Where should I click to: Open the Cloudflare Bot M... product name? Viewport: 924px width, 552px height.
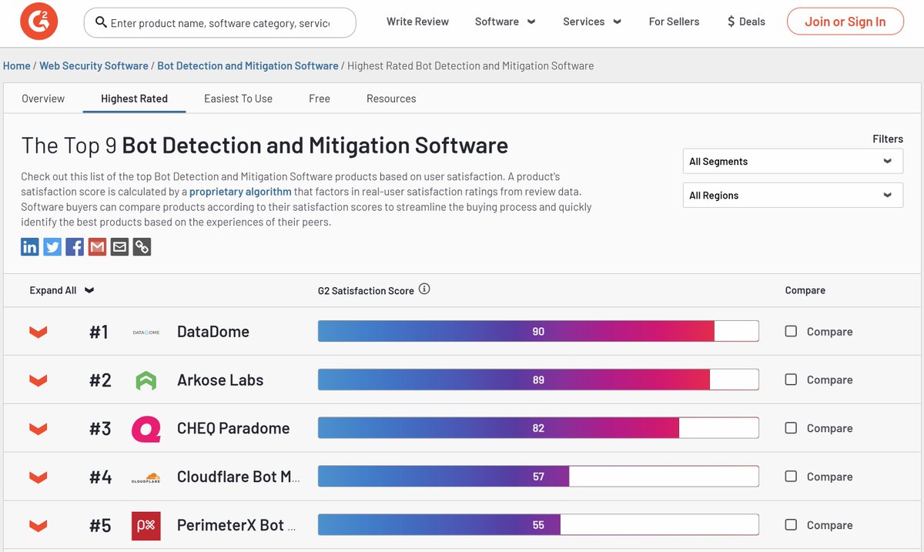click(x=239, y=477)
